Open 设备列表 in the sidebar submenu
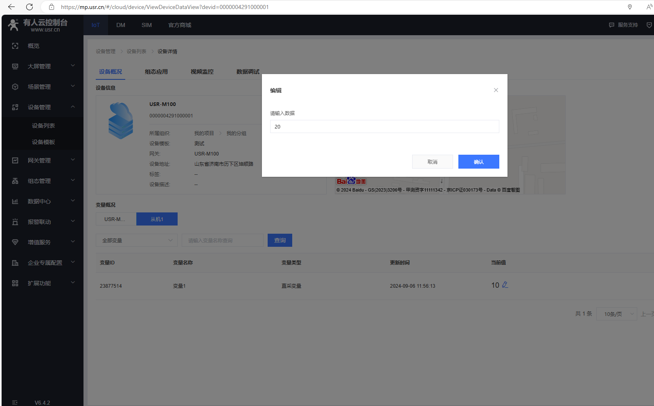This screenshot has width=654, height=406. [x=43, y=126]
